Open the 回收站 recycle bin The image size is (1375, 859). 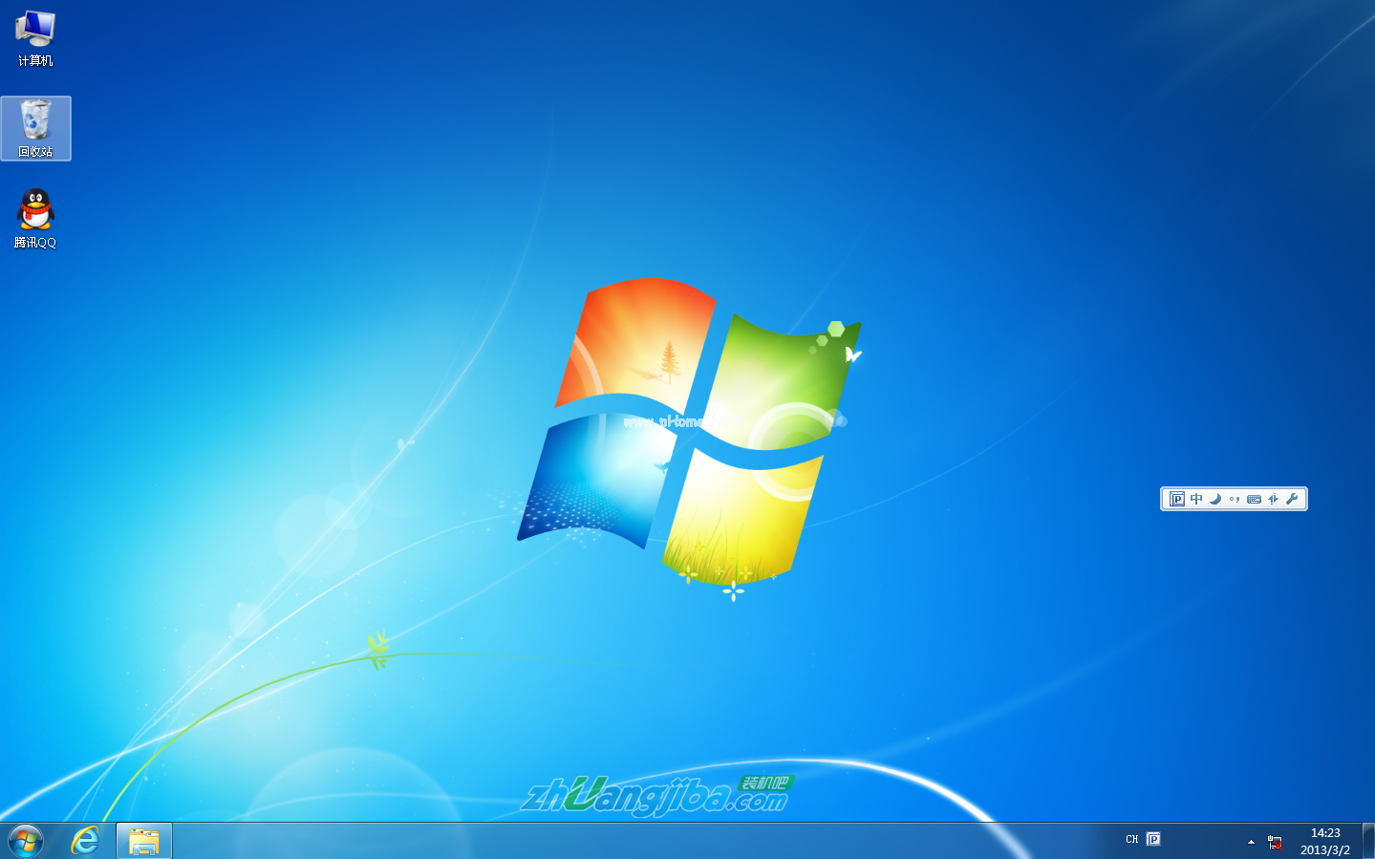35,126
